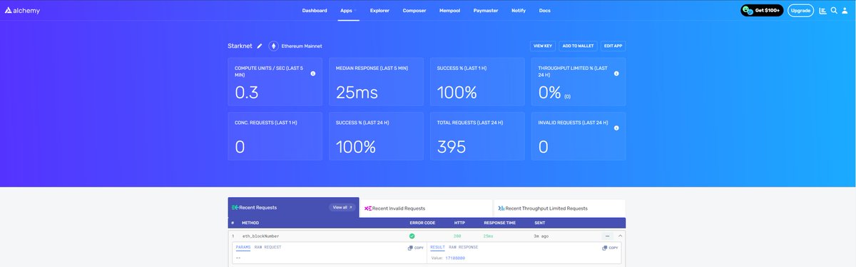Open the Explorer page
Screen dimensions: 856x267
coord(379,11)
